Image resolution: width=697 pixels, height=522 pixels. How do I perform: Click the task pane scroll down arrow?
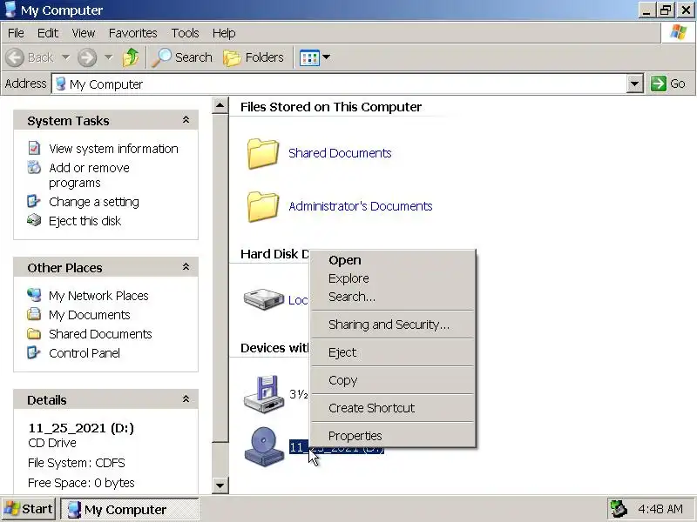coord(220,485)
